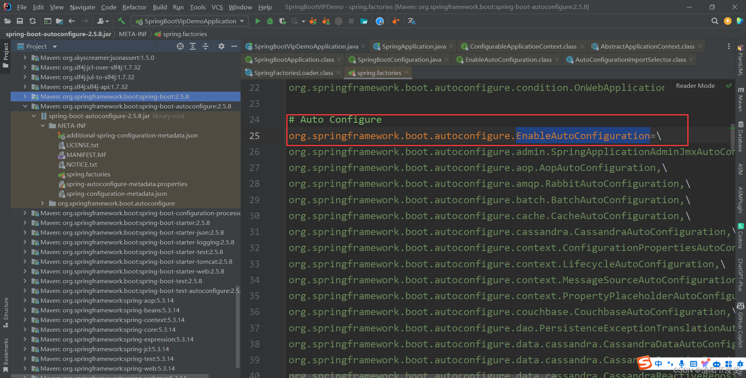Open Search Everywhere magnifier icon

tap(715, 21)
